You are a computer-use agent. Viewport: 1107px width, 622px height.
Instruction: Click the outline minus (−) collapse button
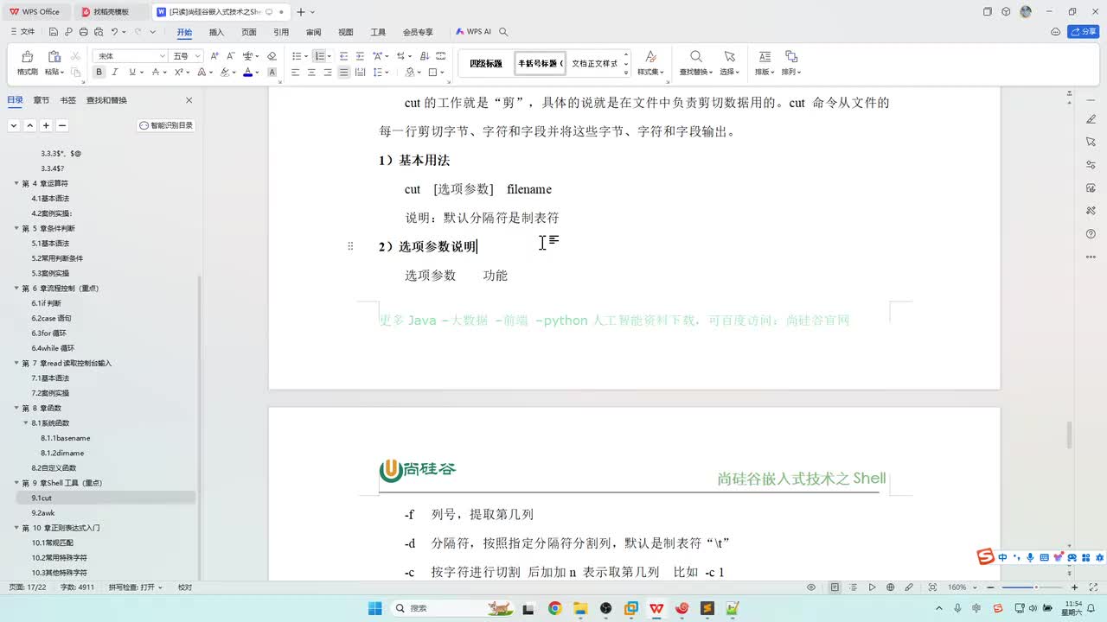(62, 125)
